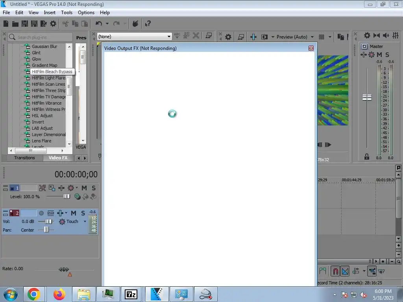Select the Invert plug-in
403x302 pixels.
click(38, 122)
